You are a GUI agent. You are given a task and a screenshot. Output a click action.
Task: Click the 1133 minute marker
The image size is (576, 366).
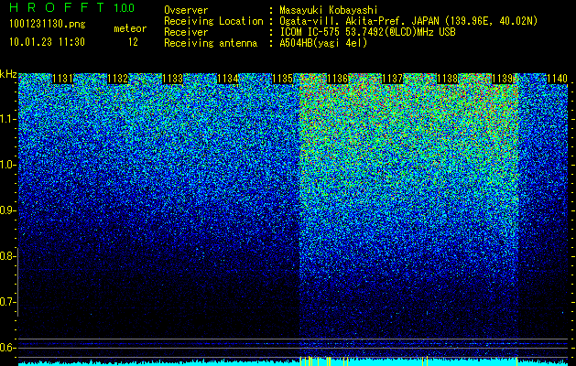(x=172, y=79)
